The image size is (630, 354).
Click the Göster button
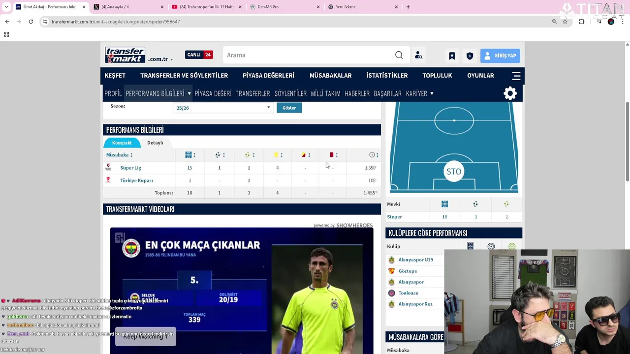pyautogui.click(x=289, y=108)
